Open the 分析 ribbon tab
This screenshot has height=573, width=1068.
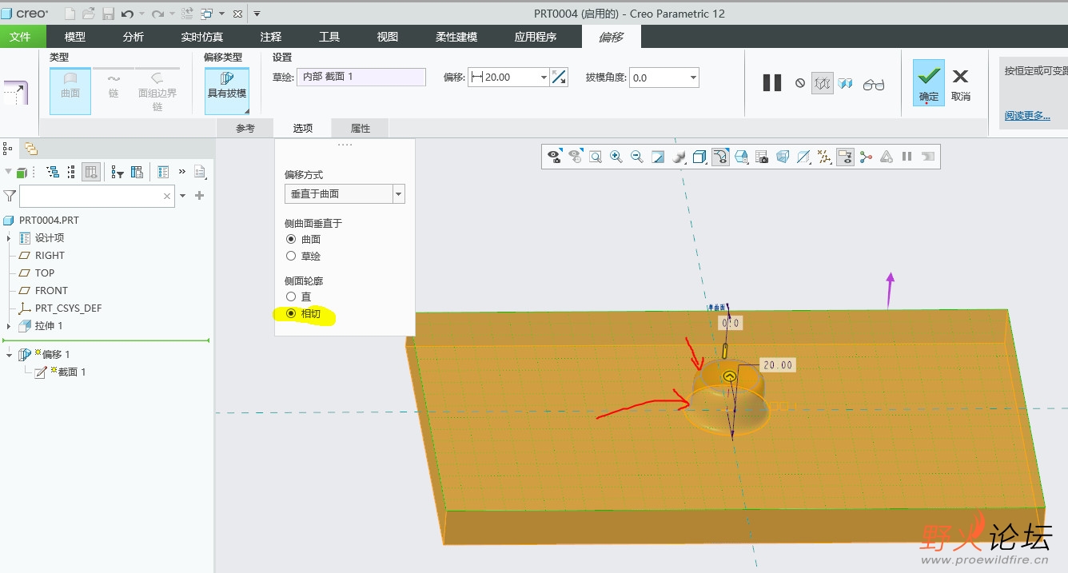pos(133,37)
